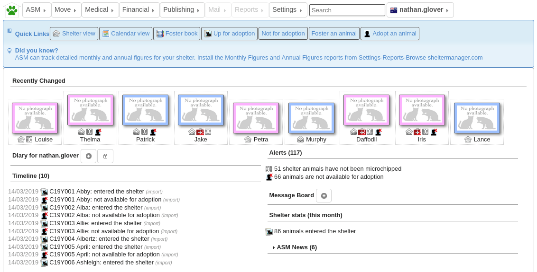
Task: Click the green paw logo icon
Action: (x=12, y=10)
